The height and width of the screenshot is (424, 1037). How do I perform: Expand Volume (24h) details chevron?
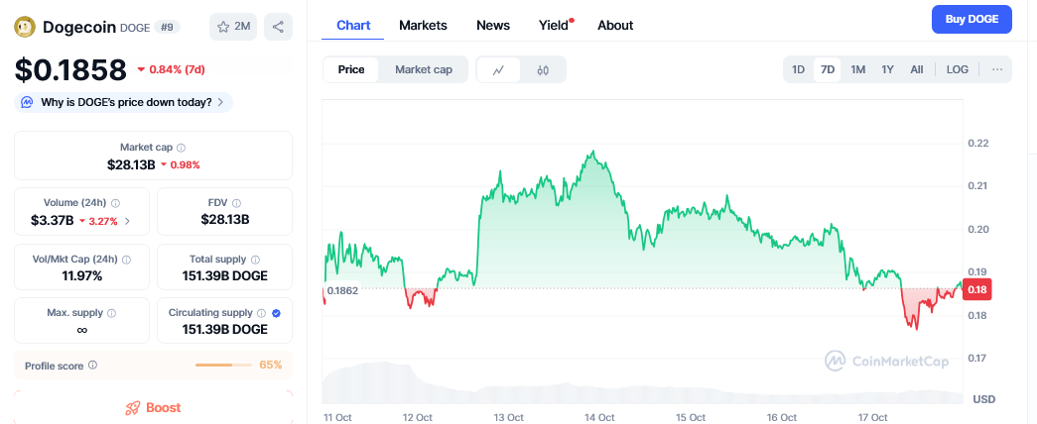[127, 220]
